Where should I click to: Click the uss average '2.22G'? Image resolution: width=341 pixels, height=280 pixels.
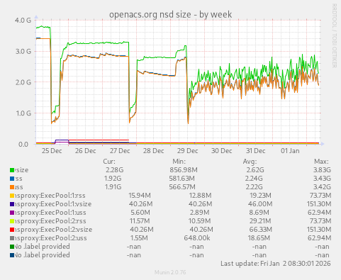click(x=254, y=187)
